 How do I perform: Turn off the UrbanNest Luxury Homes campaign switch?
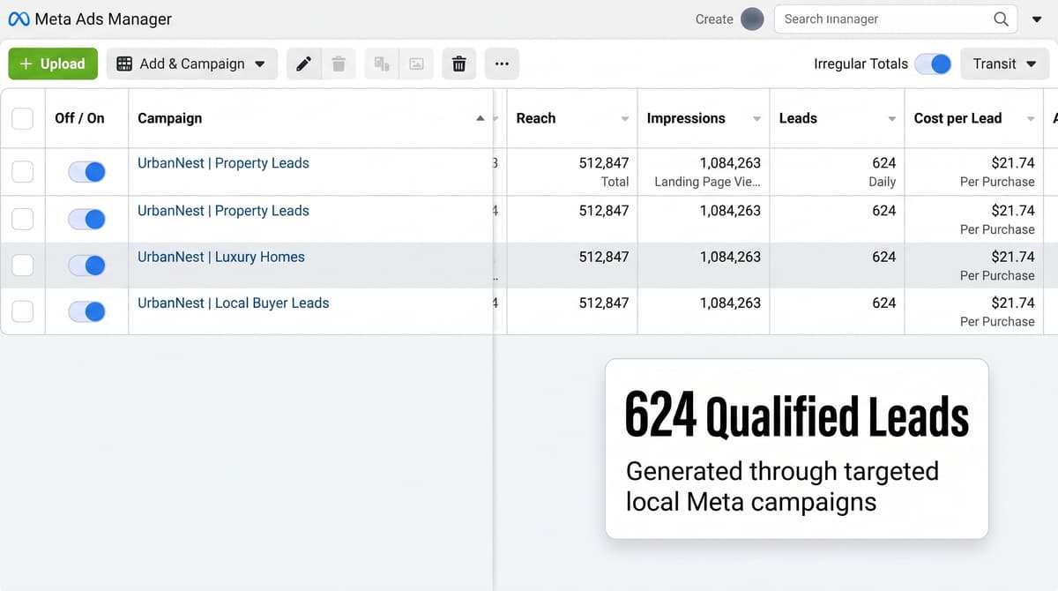point(86,266)
